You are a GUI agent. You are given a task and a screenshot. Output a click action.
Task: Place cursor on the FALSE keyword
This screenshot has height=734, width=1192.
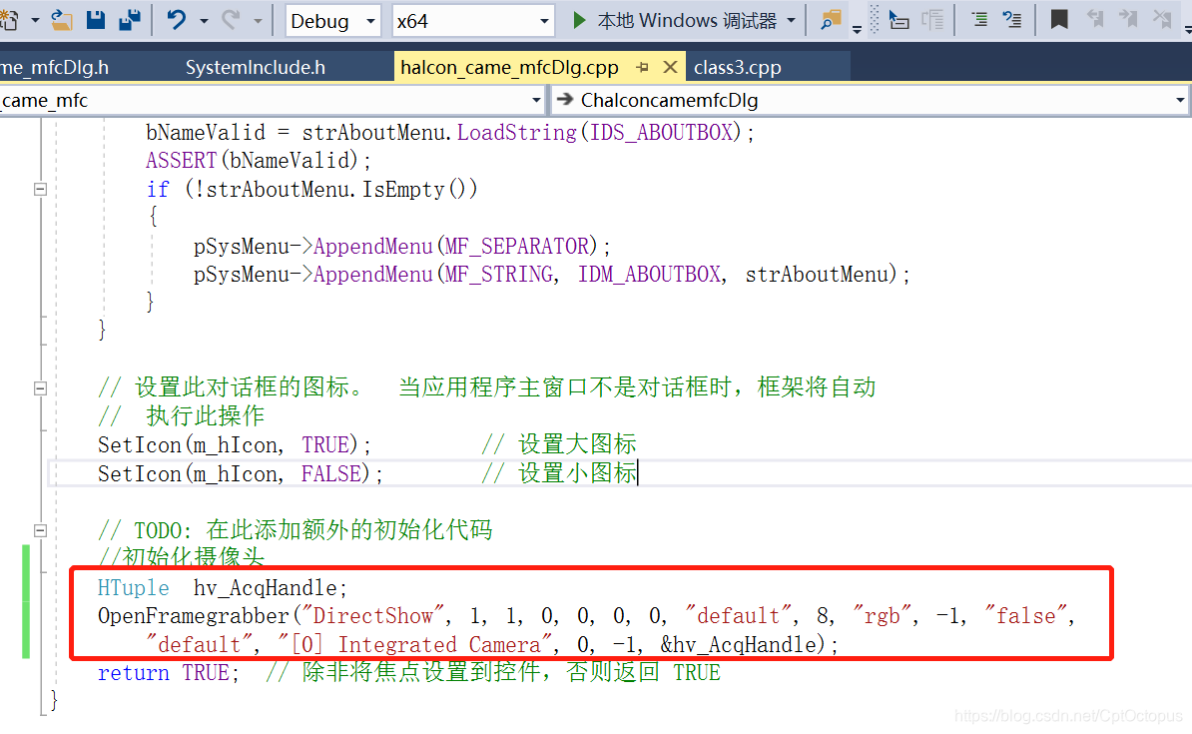click(330, 474)
